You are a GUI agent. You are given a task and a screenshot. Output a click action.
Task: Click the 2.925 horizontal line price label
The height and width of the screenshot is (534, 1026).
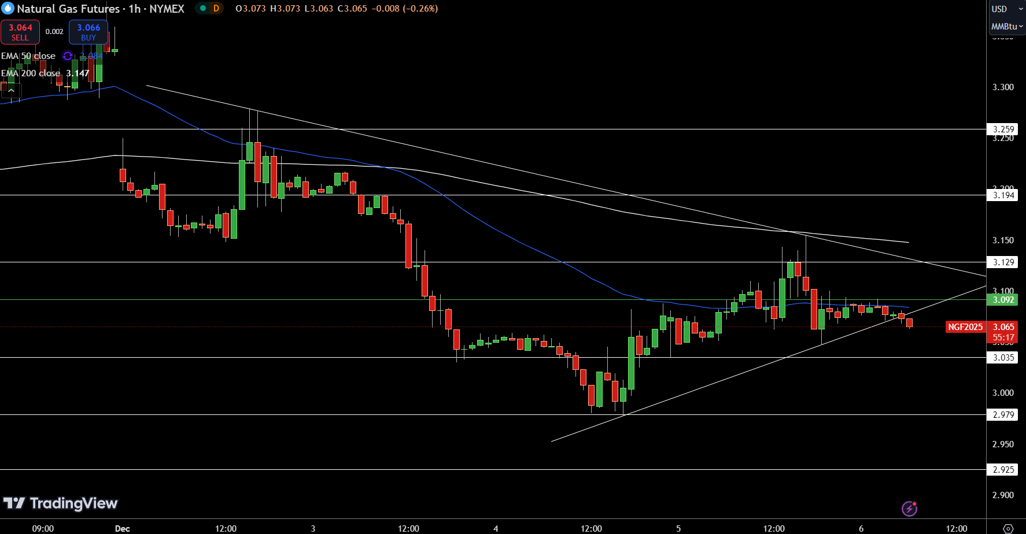[1003, 470]
